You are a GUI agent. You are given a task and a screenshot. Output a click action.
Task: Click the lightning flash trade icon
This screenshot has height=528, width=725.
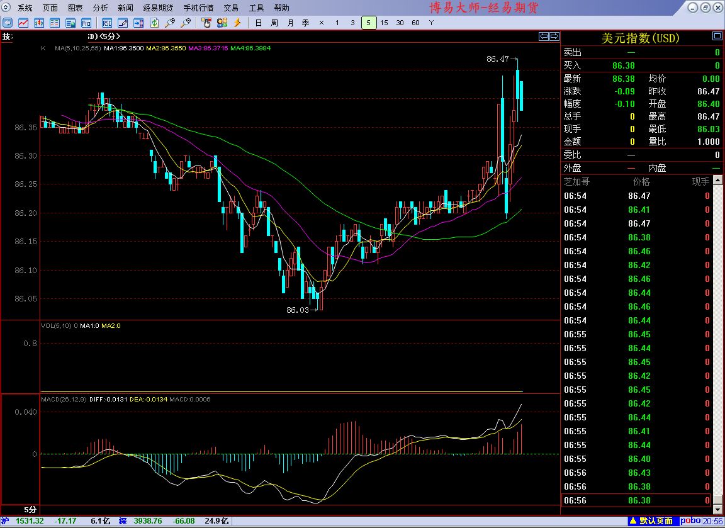[x=238, y=23]
